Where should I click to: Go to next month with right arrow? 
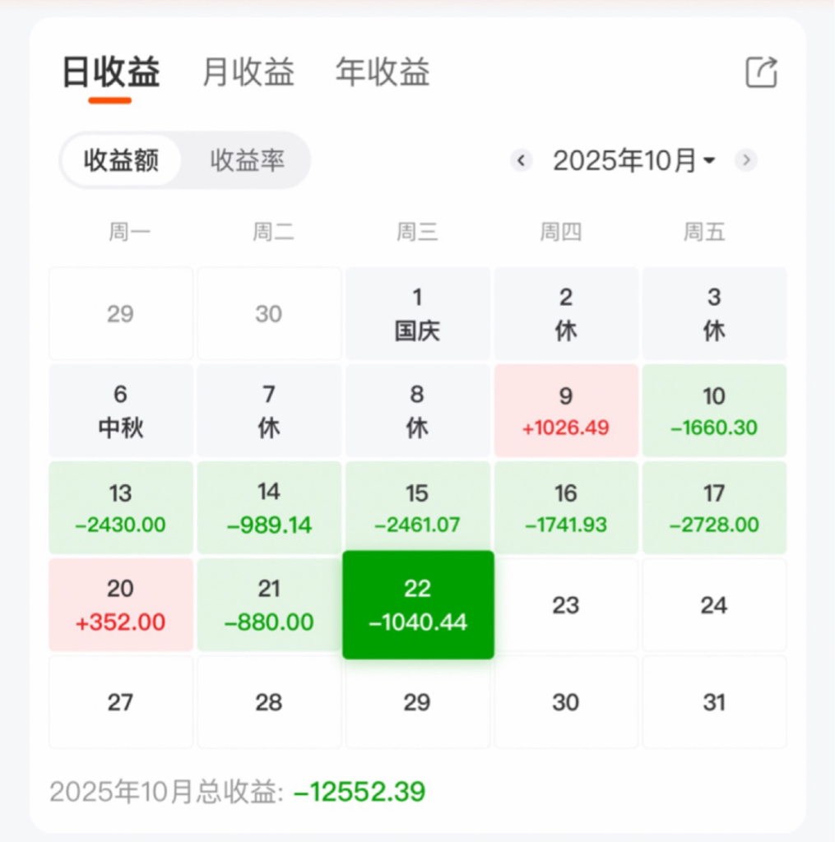click(746, 160)
